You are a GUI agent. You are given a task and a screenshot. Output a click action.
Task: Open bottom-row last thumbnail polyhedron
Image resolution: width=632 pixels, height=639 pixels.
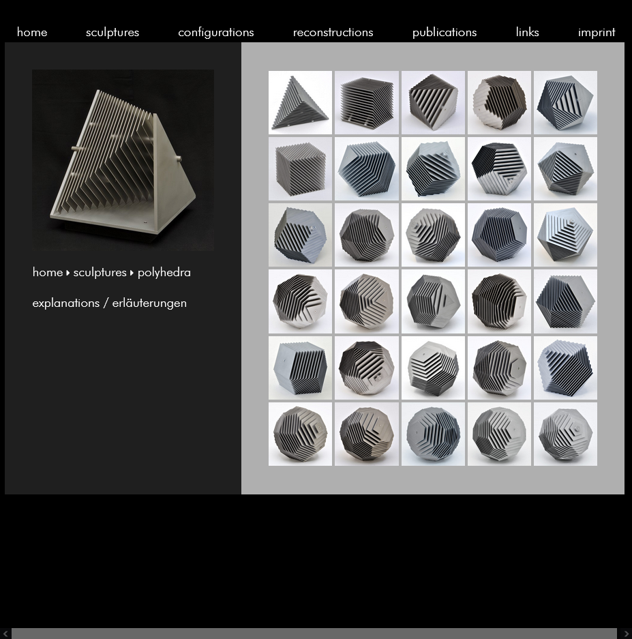pyautogui.click(x=566, y=434)
